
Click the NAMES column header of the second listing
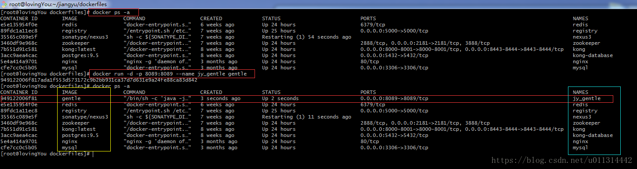click(x=580, y=92)
